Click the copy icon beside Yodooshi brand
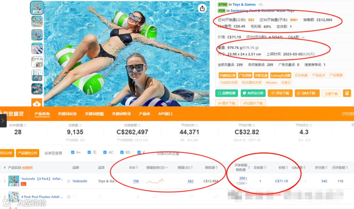Viewport: 354px width, 209px height. tap(69, 181)
